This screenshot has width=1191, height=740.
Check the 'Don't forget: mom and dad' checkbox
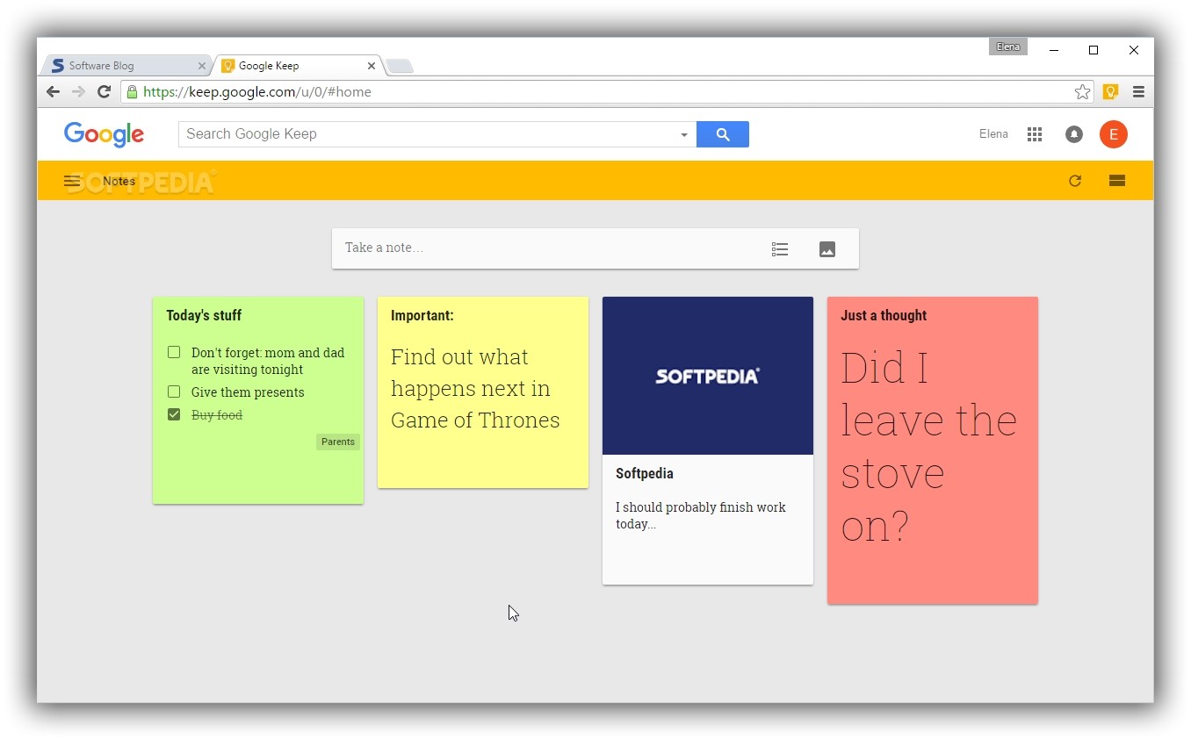click(x=174, y=352)
